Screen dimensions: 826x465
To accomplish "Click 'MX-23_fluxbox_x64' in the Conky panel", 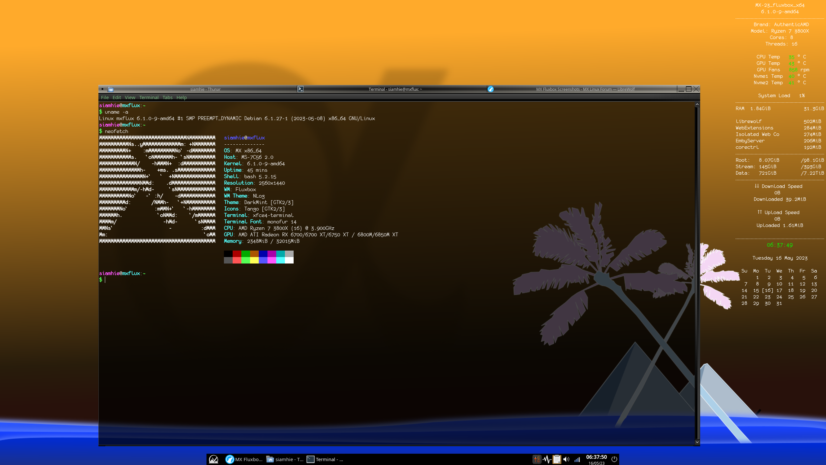I will point(780,5).
